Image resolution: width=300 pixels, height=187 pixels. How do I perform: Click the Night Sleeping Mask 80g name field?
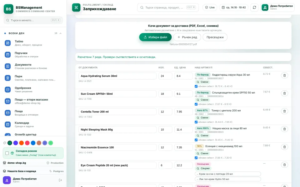tap(117, 130)
